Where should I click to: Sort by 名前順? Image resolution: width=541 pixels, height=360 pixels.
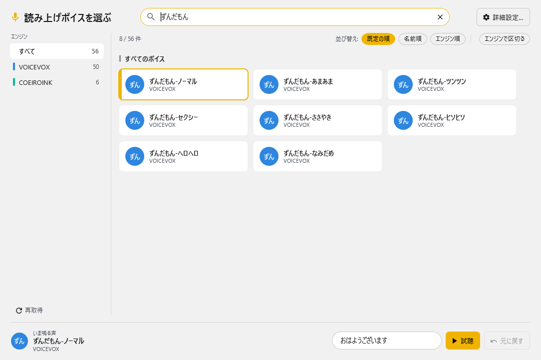413,38
